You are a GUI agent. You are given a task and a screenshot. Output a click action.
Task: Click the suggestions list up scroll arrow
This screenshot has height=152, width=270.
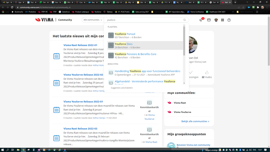point(184,25)
